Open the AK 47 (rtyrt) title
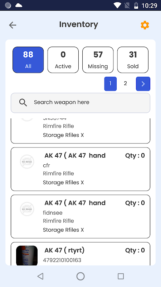The height and width of the screenshot is (287, 161). coord(64,250)
